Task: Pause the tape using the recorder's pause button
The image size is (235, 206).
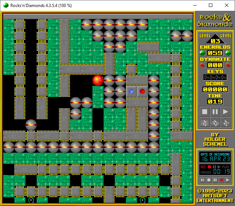Action: click(215, 180)
